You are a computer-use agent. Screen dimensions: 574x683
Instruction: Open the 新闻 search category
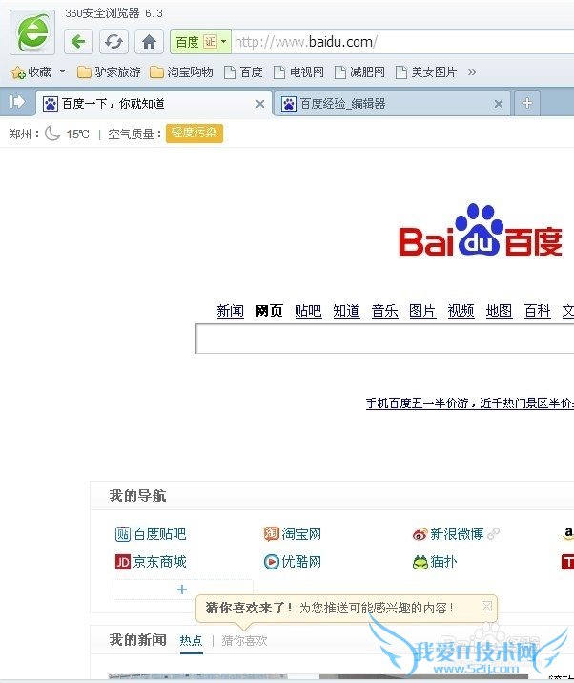231,311
